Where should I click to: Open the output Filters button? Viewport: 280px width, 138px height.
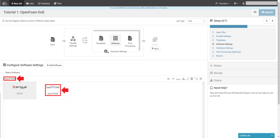click(155, 49)
